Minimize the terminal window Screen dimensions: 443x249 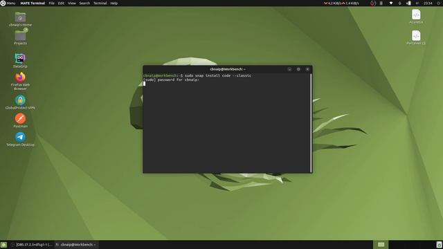[x=289, y=69]
